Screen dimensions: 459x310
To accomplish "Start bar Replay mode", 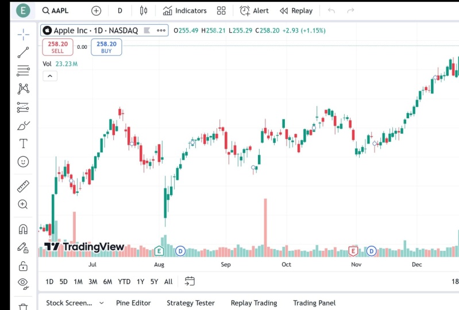I will tap(296, 11).
